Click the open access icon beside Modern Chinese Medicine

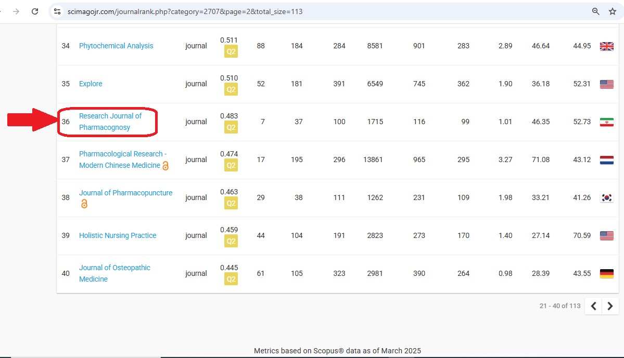[x=165, y=166]
